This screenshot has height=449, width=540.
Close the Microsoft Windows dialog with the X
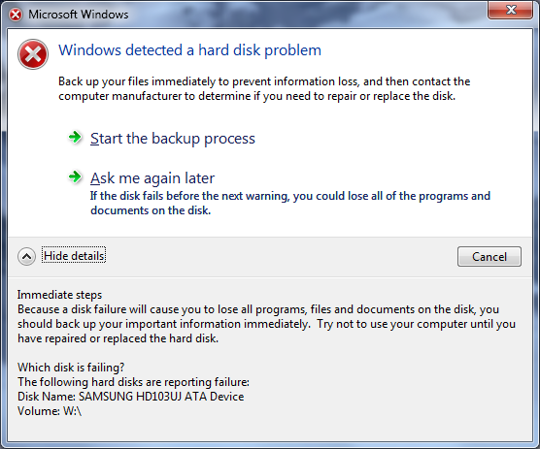click(511, 10)
